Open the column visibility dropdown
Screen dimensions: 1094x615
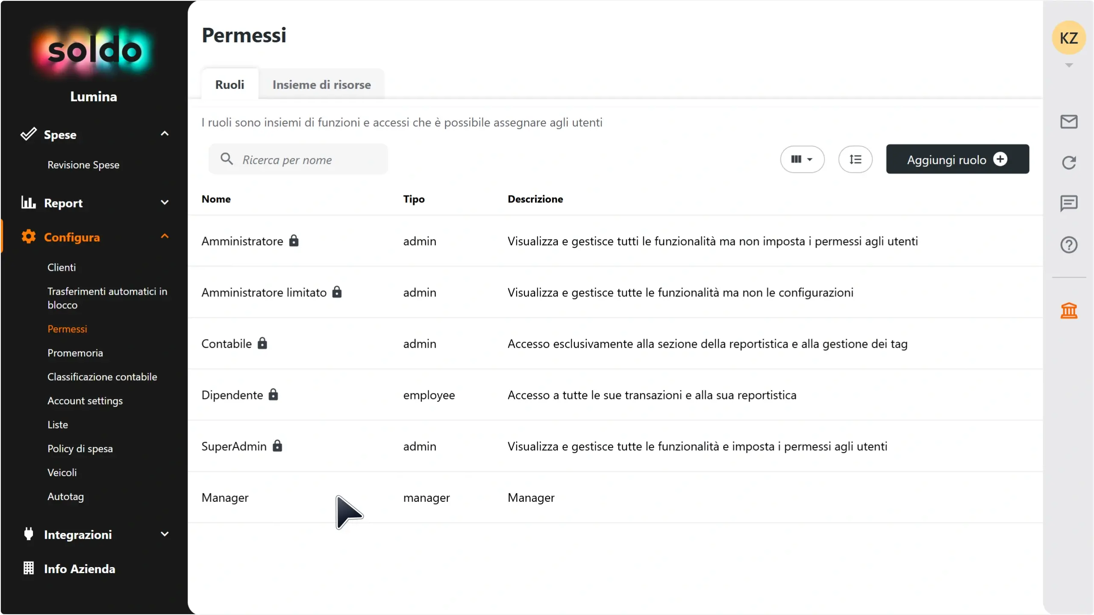pos(802,159)
